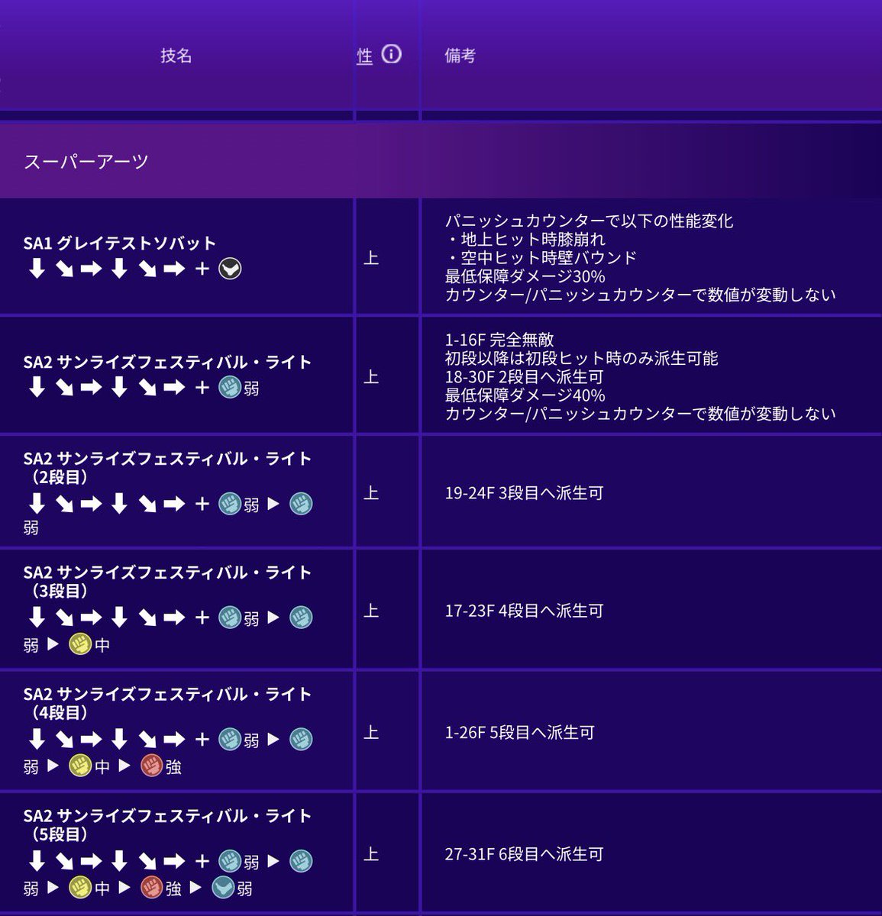Click the yellow medium punch icon in 4段目 row

80,766
